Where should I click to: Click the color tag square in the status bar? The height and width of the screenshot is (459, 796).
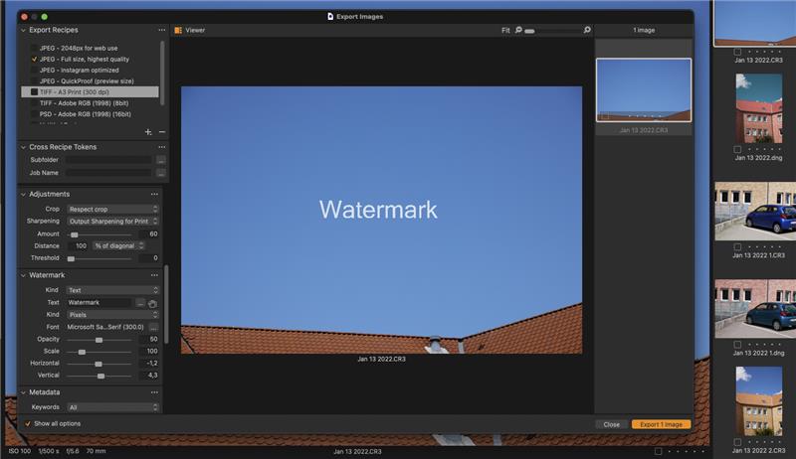[x=658, y=451]
